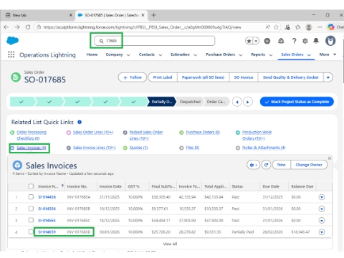Expand the Sales Orders nav chevron

click(x=309, y=55)
